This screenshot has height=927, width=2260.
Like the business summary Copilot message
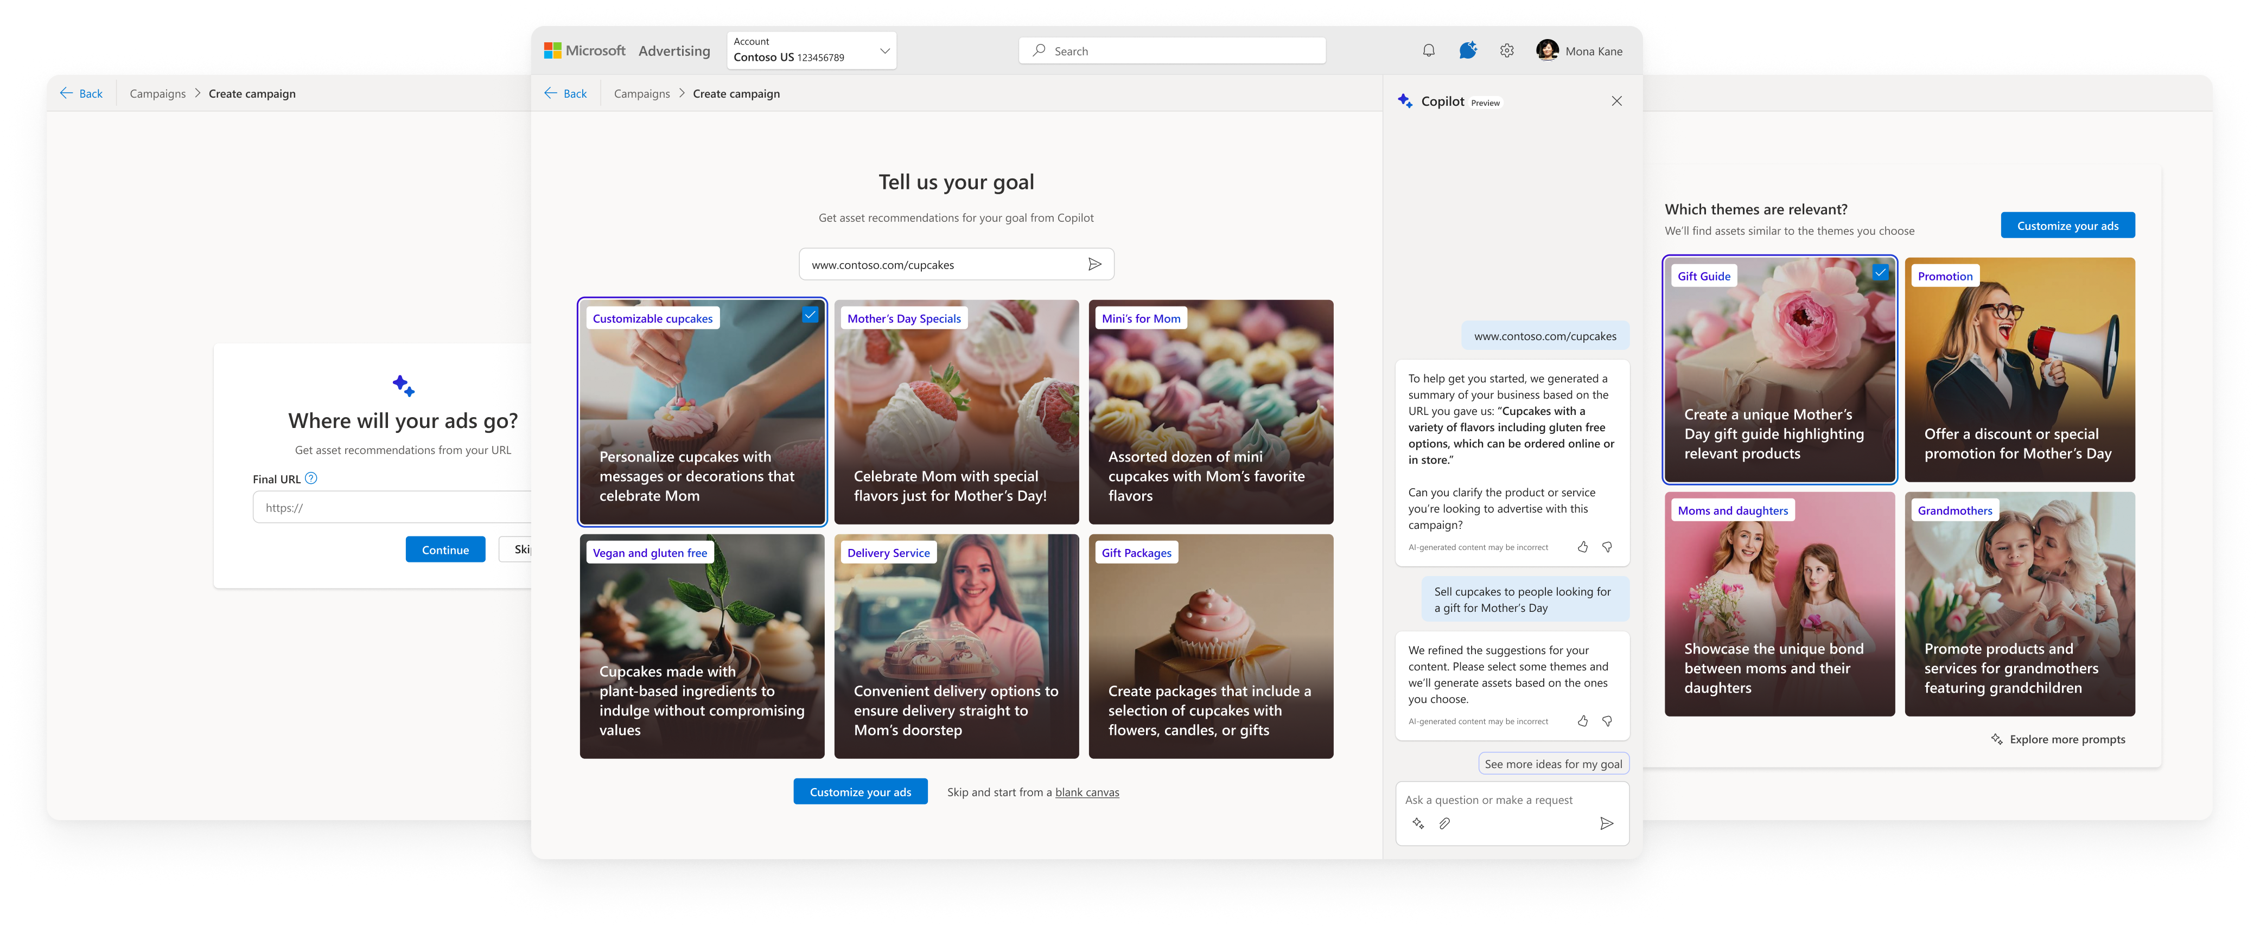1583,546
